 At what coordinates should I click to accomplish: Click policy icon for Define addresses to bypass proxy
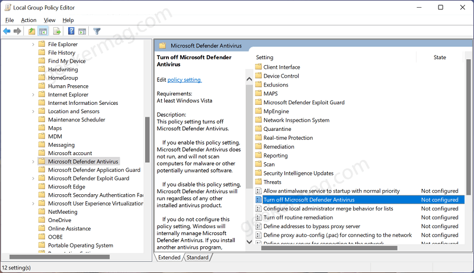[258, 226]
